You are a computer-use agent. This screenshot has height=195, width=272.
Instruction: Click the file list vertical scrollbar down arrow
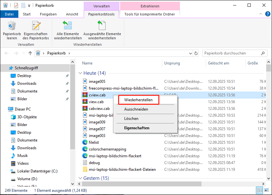coord(268,178)
